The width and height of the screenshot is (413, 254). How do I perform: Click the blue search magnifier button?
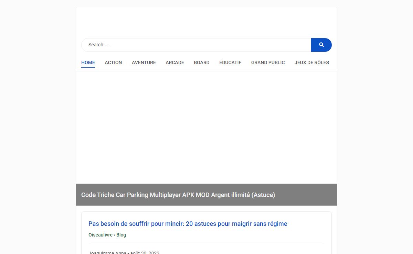[321, 45]
